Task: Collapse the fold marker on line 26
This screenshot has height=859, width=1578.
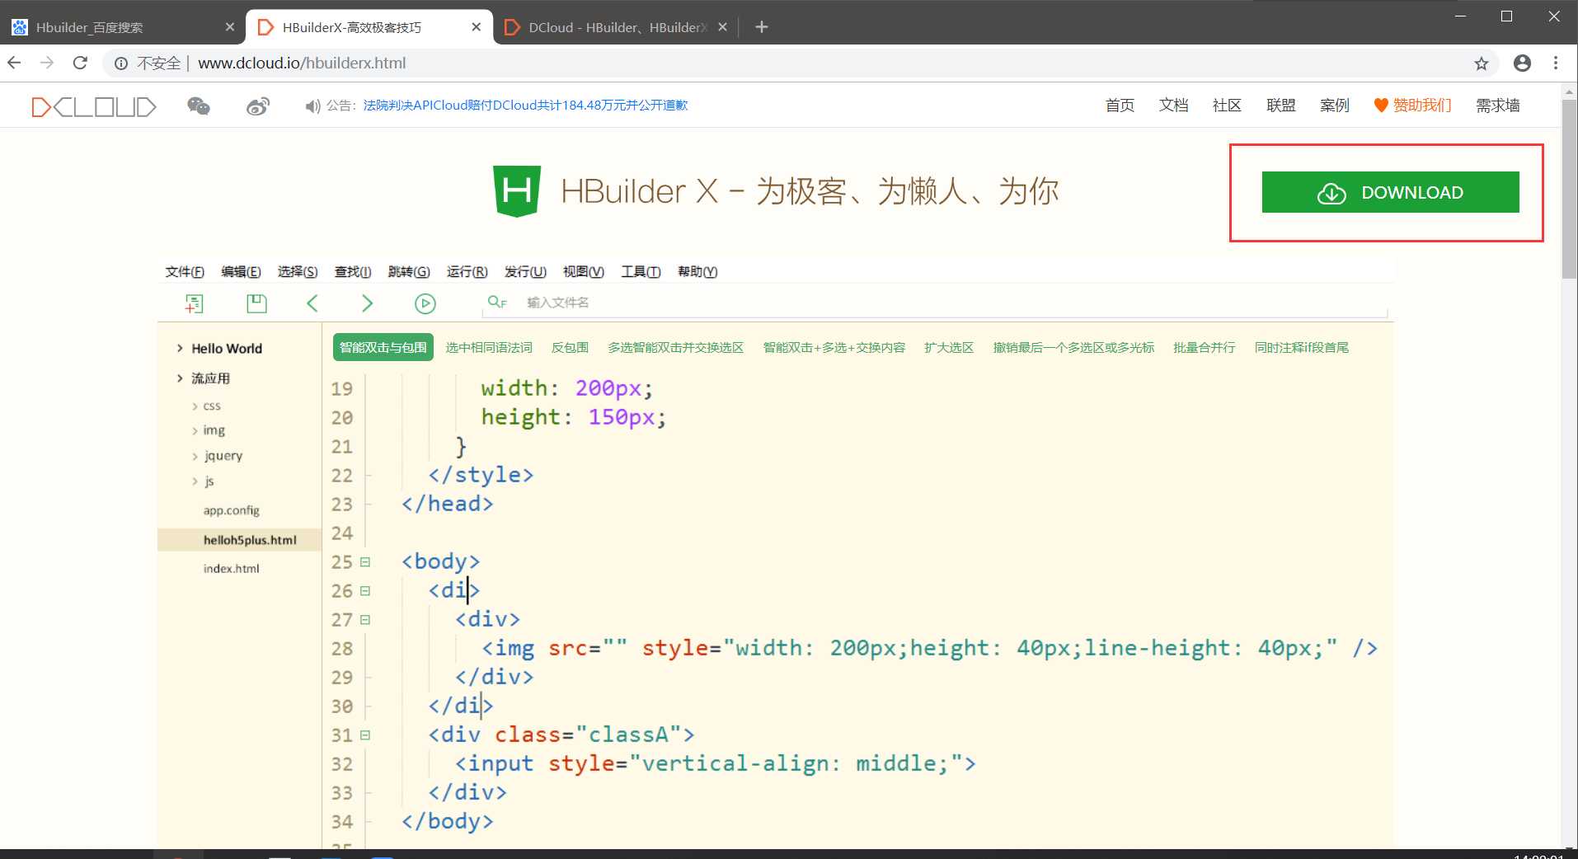Action: click(x=365, y=591)
